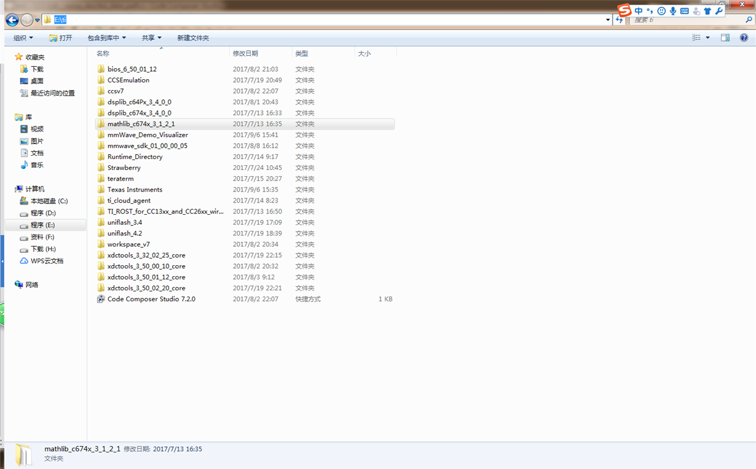The width and height of the screenshot is (756, 469).
Task: Sort by the 名称 column header
Action: click(x=103, y=54)
